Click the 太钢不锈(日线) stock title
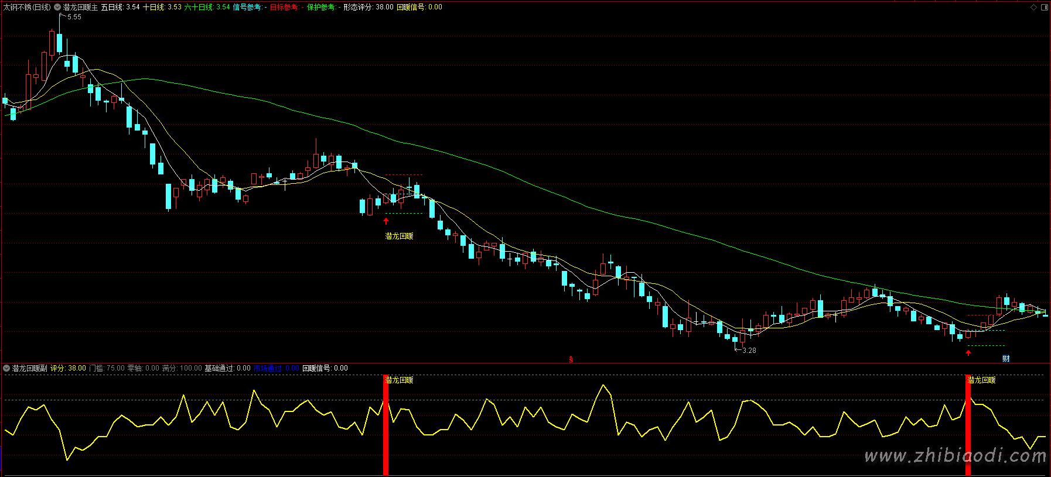Screen dimensions: 1051x477 click(x=27, y=8)
